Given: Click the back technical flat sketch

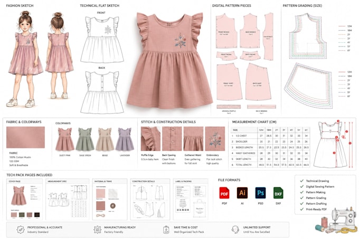Looking at the screenshot, I should pos(102,92).
